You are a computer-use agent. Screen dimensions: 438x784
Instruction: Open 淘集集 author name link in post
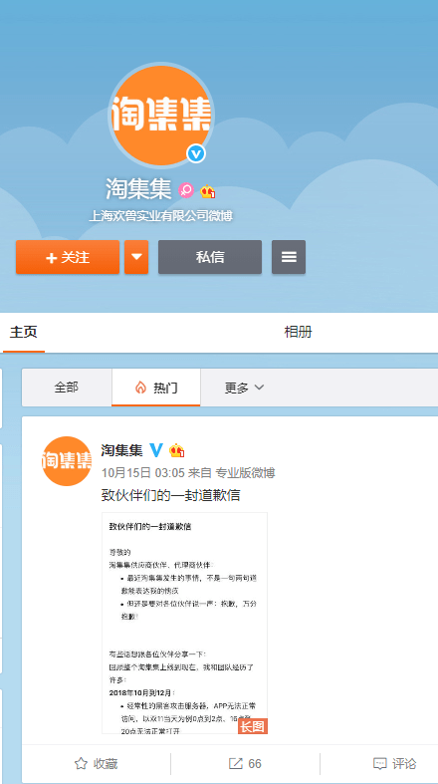[x=121, y=450]
